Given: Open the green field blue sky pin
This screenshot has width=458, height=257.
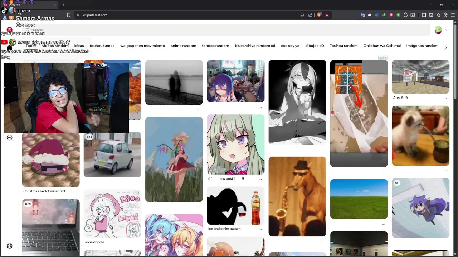Looking at the screenshot, I should 359,199.
